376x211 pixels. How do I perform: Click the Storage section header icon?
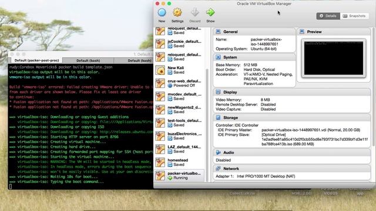click(218, 117)
